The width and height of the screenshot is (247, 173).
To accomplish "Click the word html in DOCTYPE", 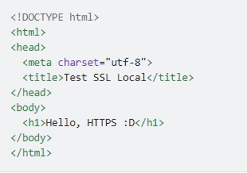I will [x=81, y=17].
